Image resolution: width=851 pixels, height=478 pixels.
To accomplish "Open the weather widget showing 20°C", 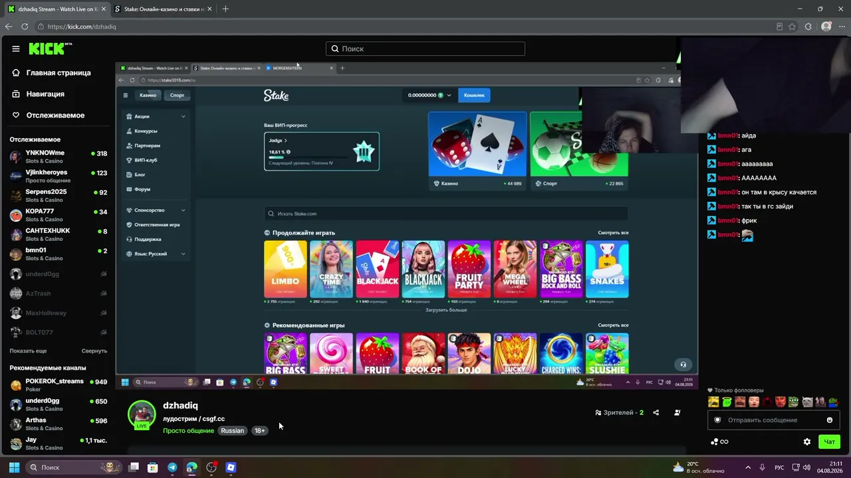I will (x=698, y=467).
